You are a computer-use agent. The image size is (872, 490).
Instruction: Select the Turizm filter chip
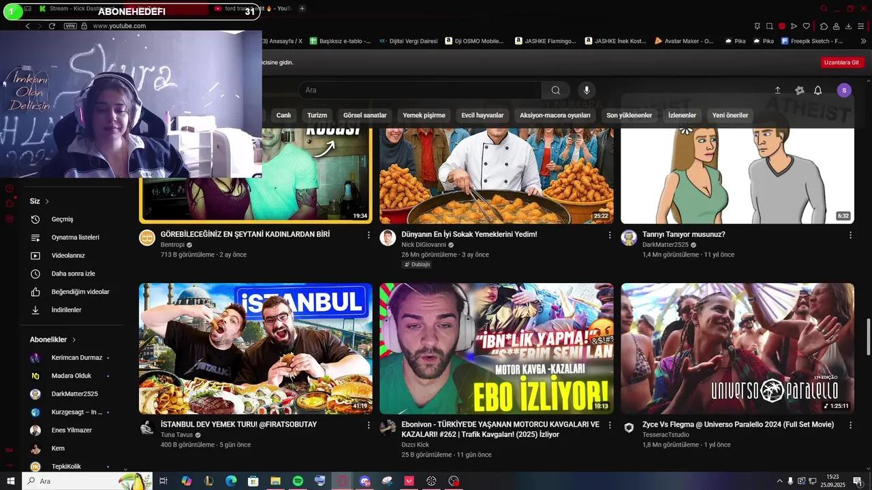click(x=317, y=116)
